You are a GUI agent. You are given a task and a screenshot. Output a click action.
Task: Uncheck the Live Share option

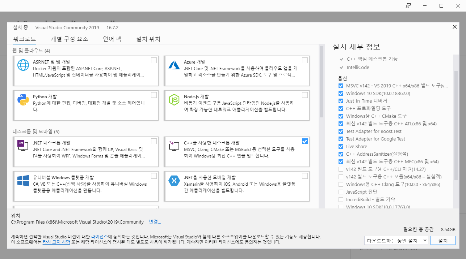point(341,147)
